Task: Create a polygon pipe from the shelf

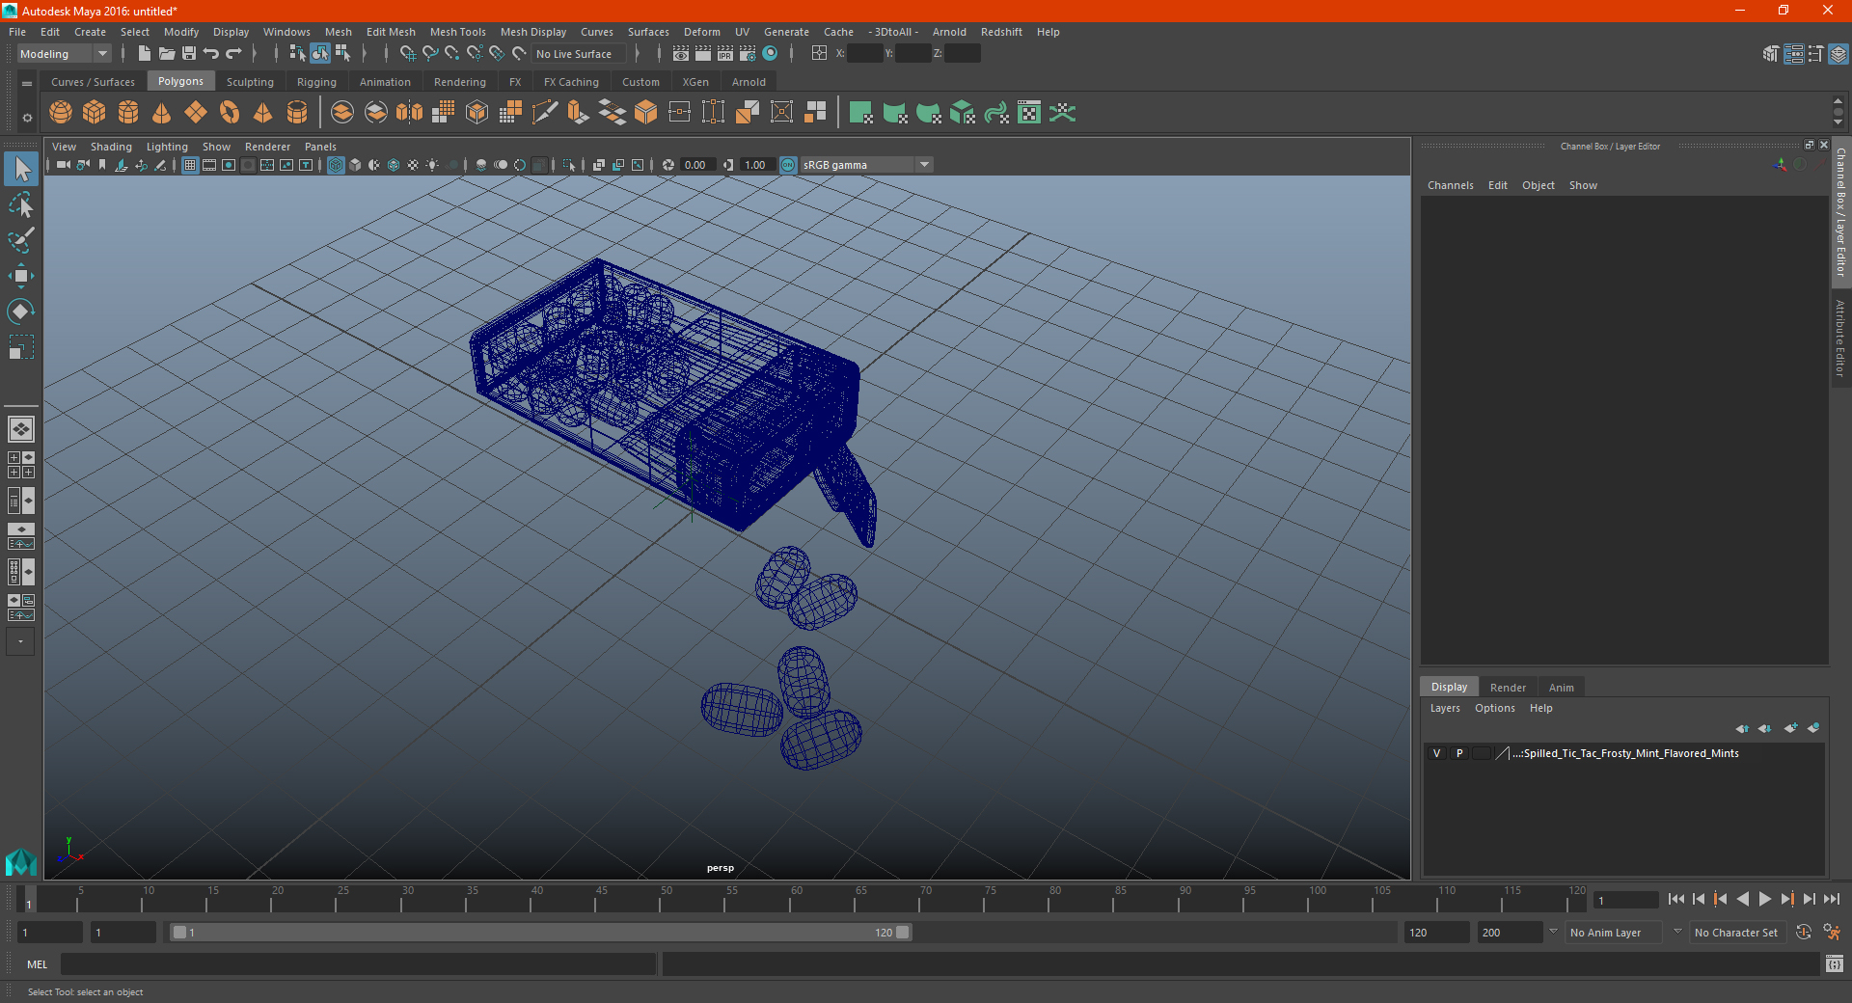Action: pos(297,113)
